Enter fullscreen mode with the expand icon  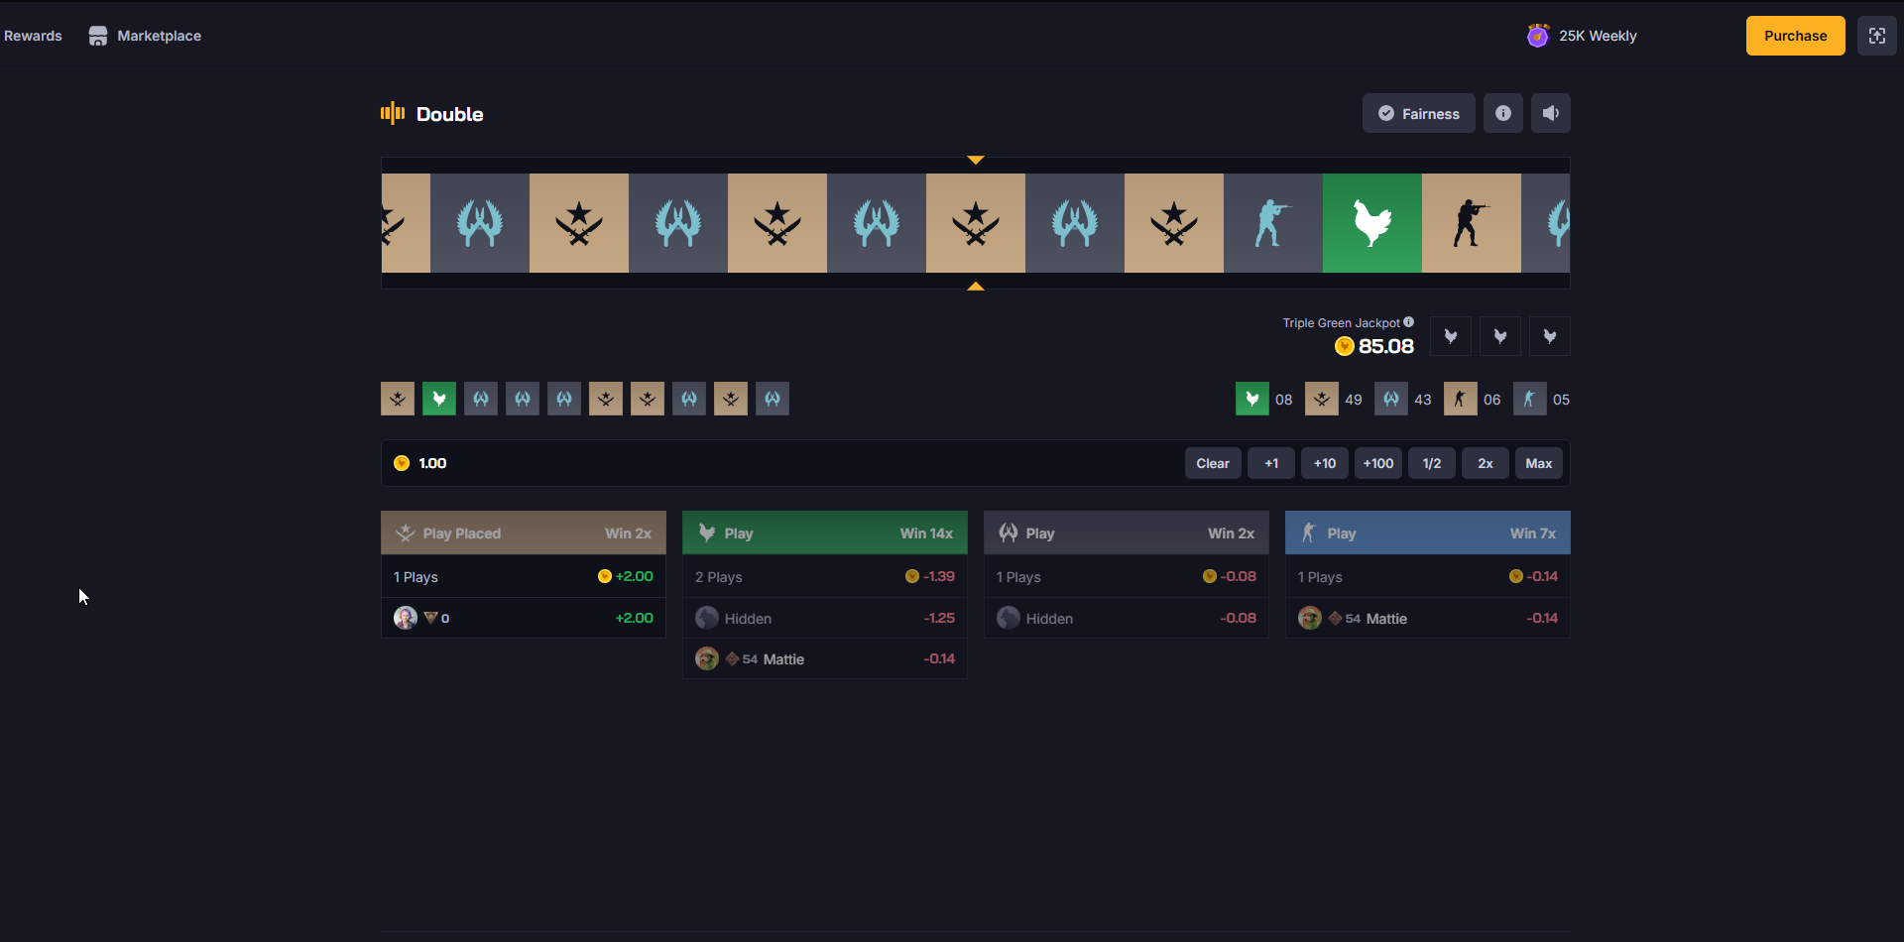pyautogui.click(x=1877, y=36)
